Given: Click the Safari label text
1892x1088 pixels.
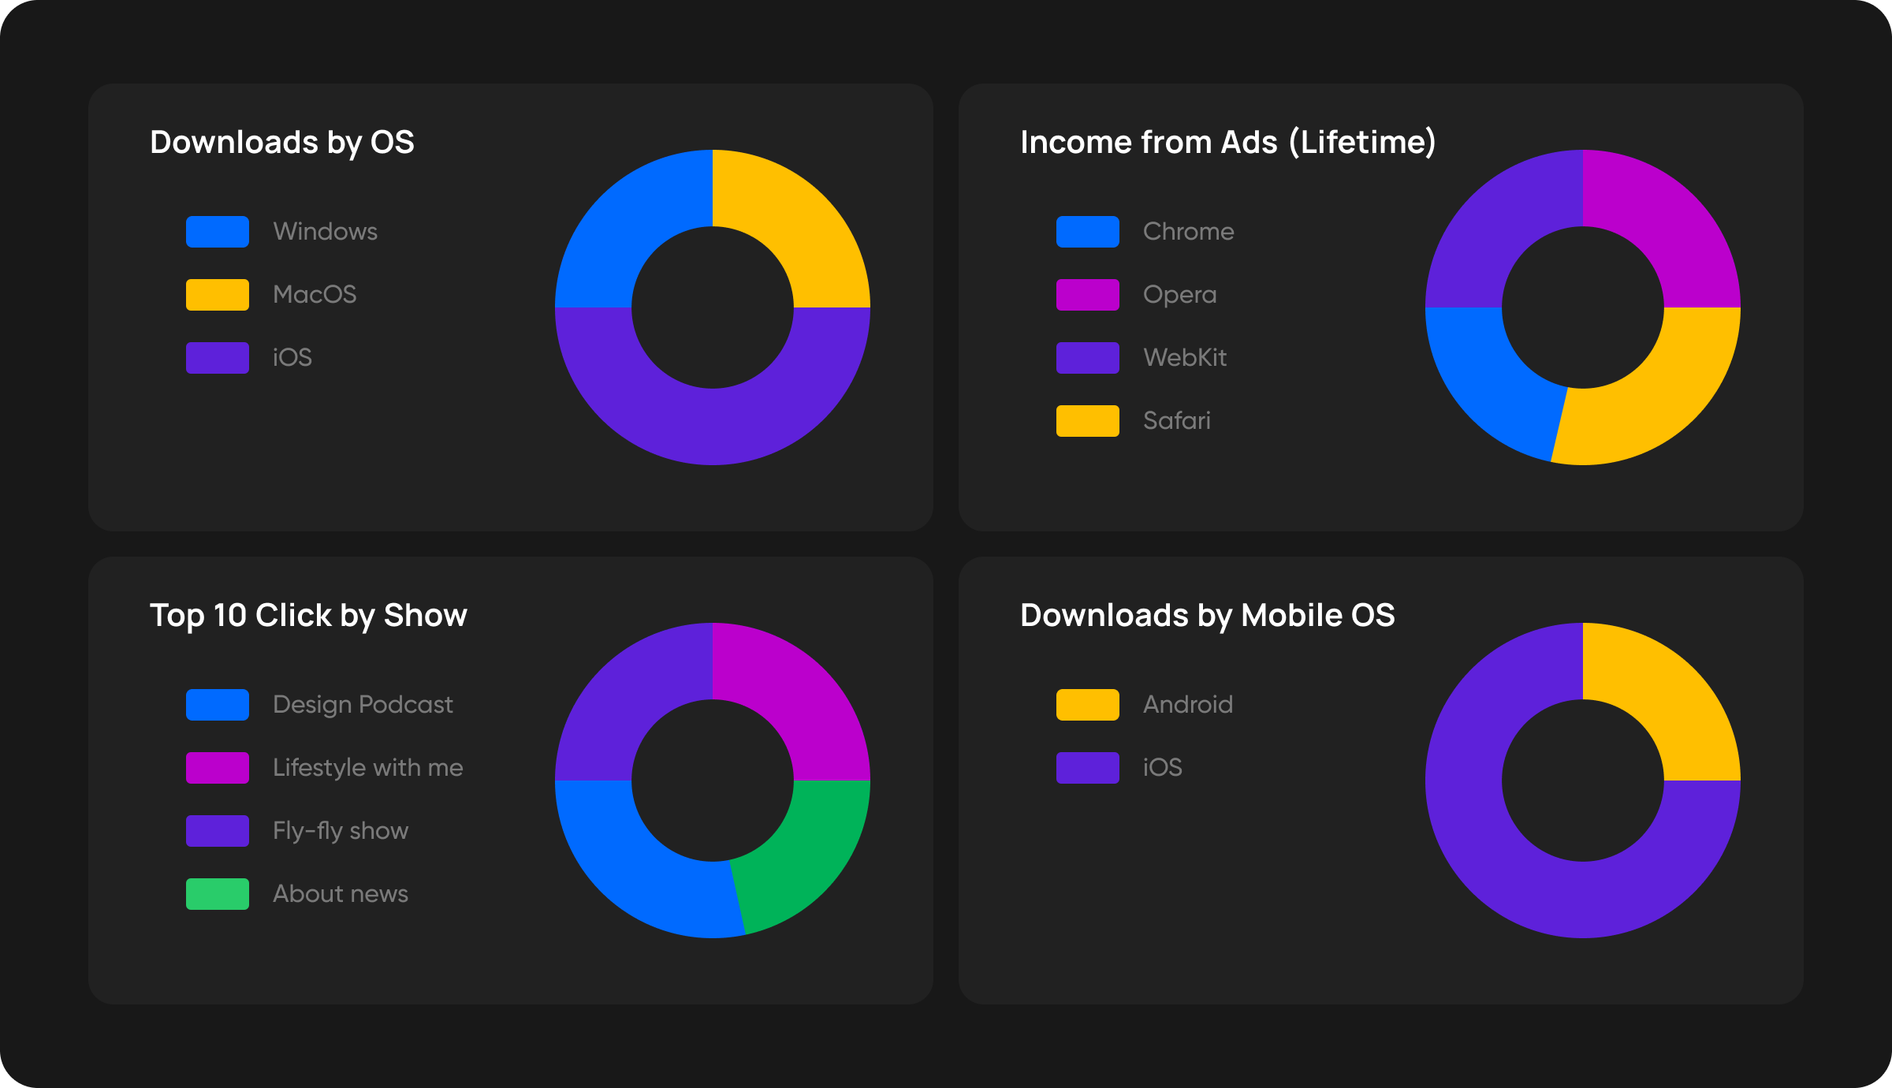Looking at the screenshot, I should click(x=1178, y=419).
